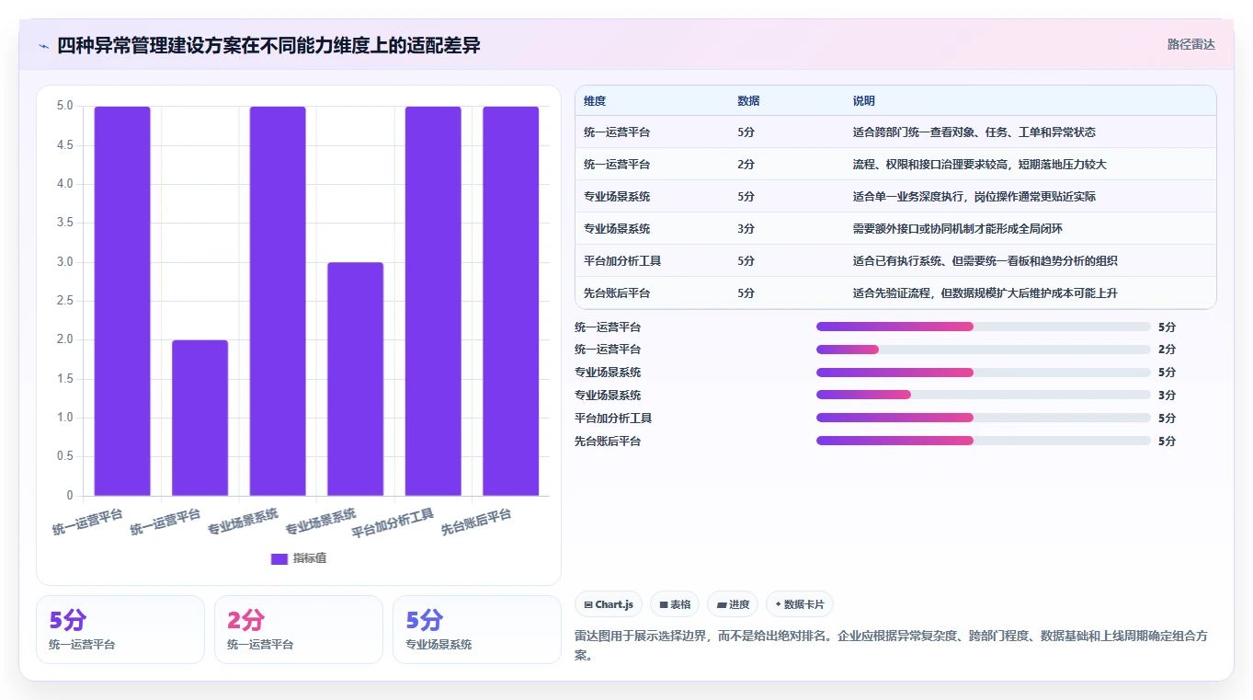Click the 4.5 y-axis tick label

pyautogui.click(x=64, y=145)
